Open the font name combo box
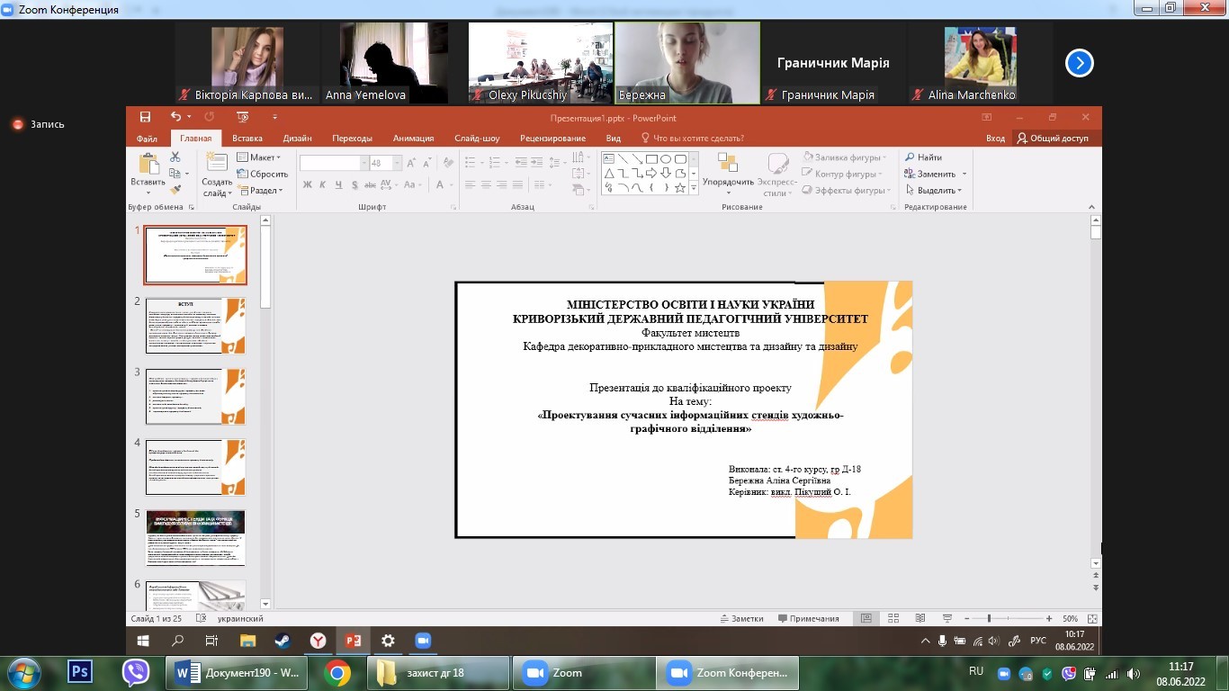This screenshot has width=1229, height=691. coord(335,163)
